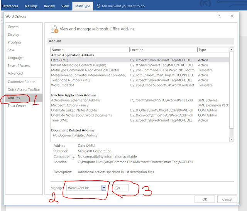The height and width of the screenshot is (211, 247).
Task: Click the add-ins list scrollbar thumb
Action: 232,90
